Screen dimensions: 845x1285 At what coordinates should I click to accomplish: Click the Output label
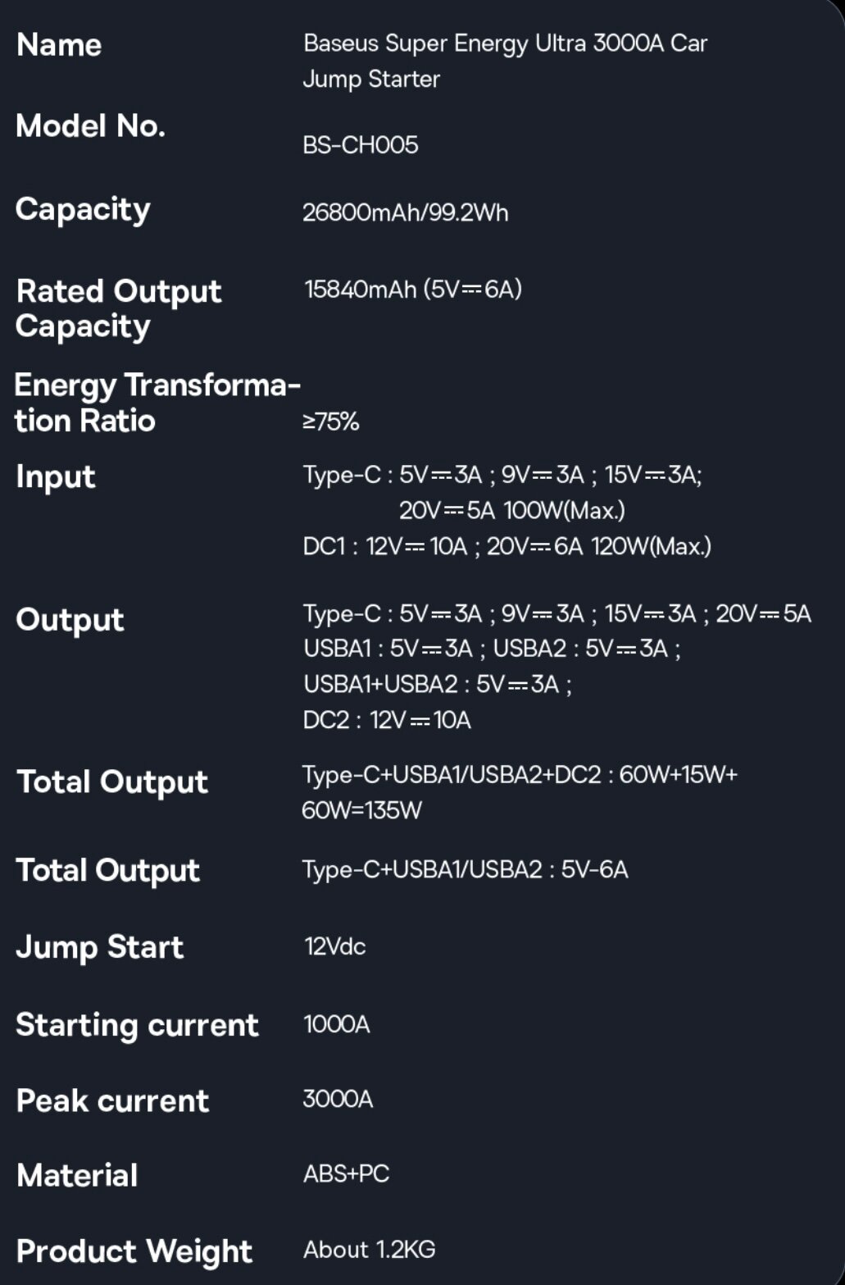(x=70, y=619)
